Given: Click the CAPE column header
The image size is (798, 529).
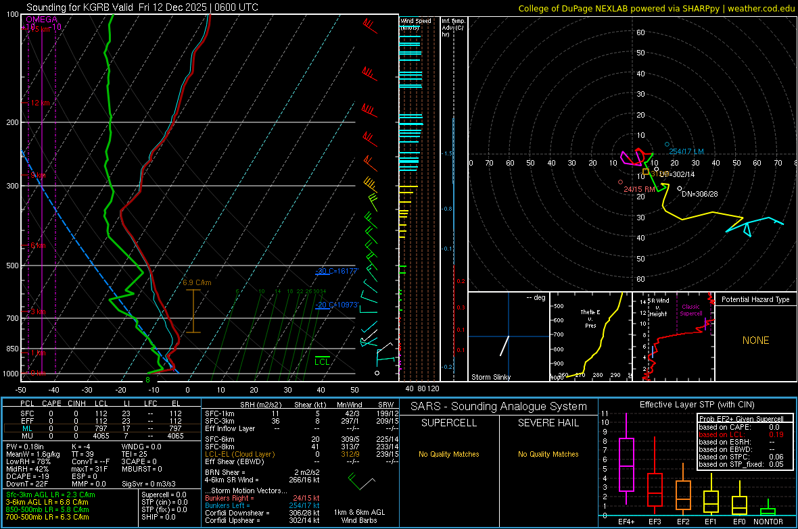Looking at the screenshot, I should 51,403.
